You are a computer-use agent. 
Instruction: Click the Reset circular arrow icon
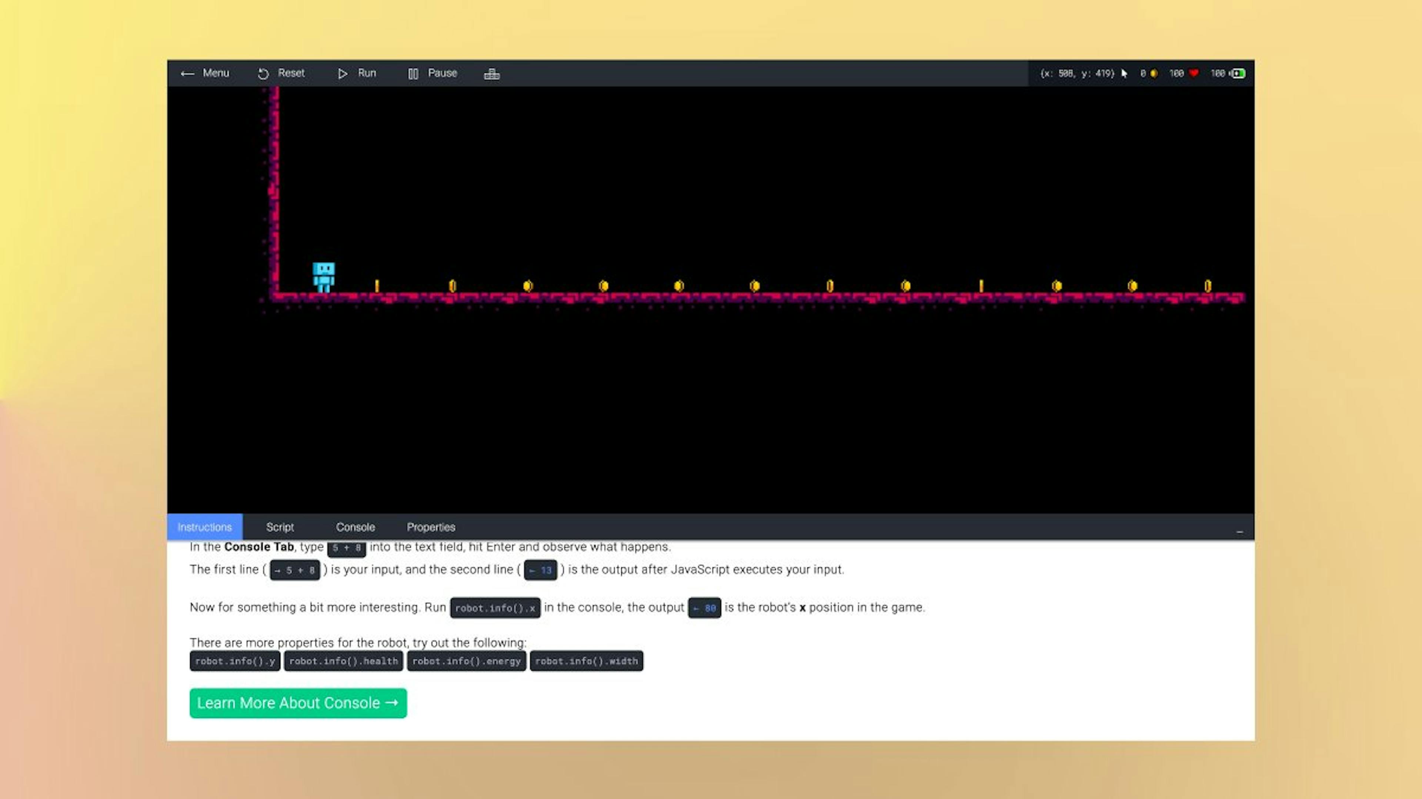click(263, 73)
